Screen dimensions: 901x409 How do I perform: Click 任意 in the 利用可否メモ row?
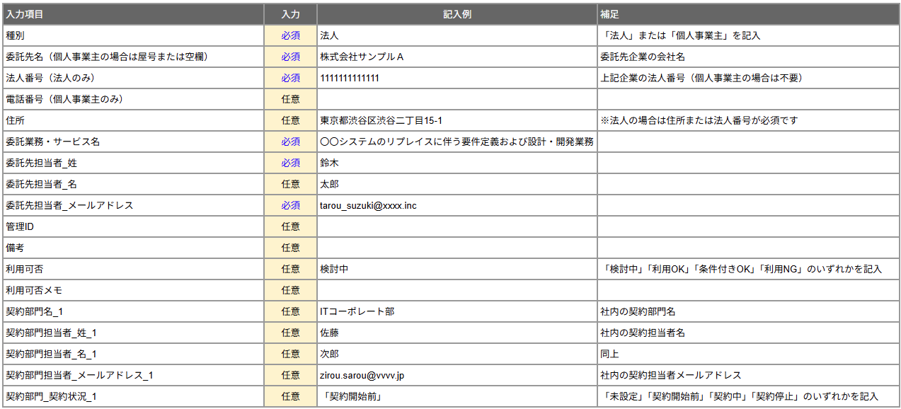pyautogui.click(x=290, y=290)
